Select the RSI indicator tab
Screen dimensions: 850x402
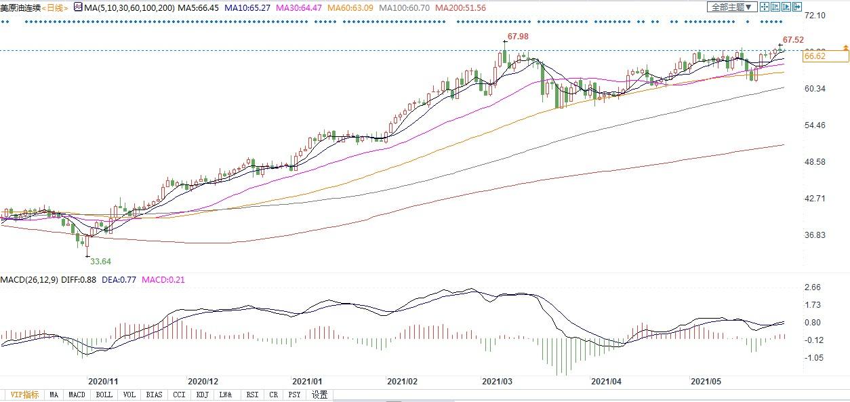(x=252, y=395)
